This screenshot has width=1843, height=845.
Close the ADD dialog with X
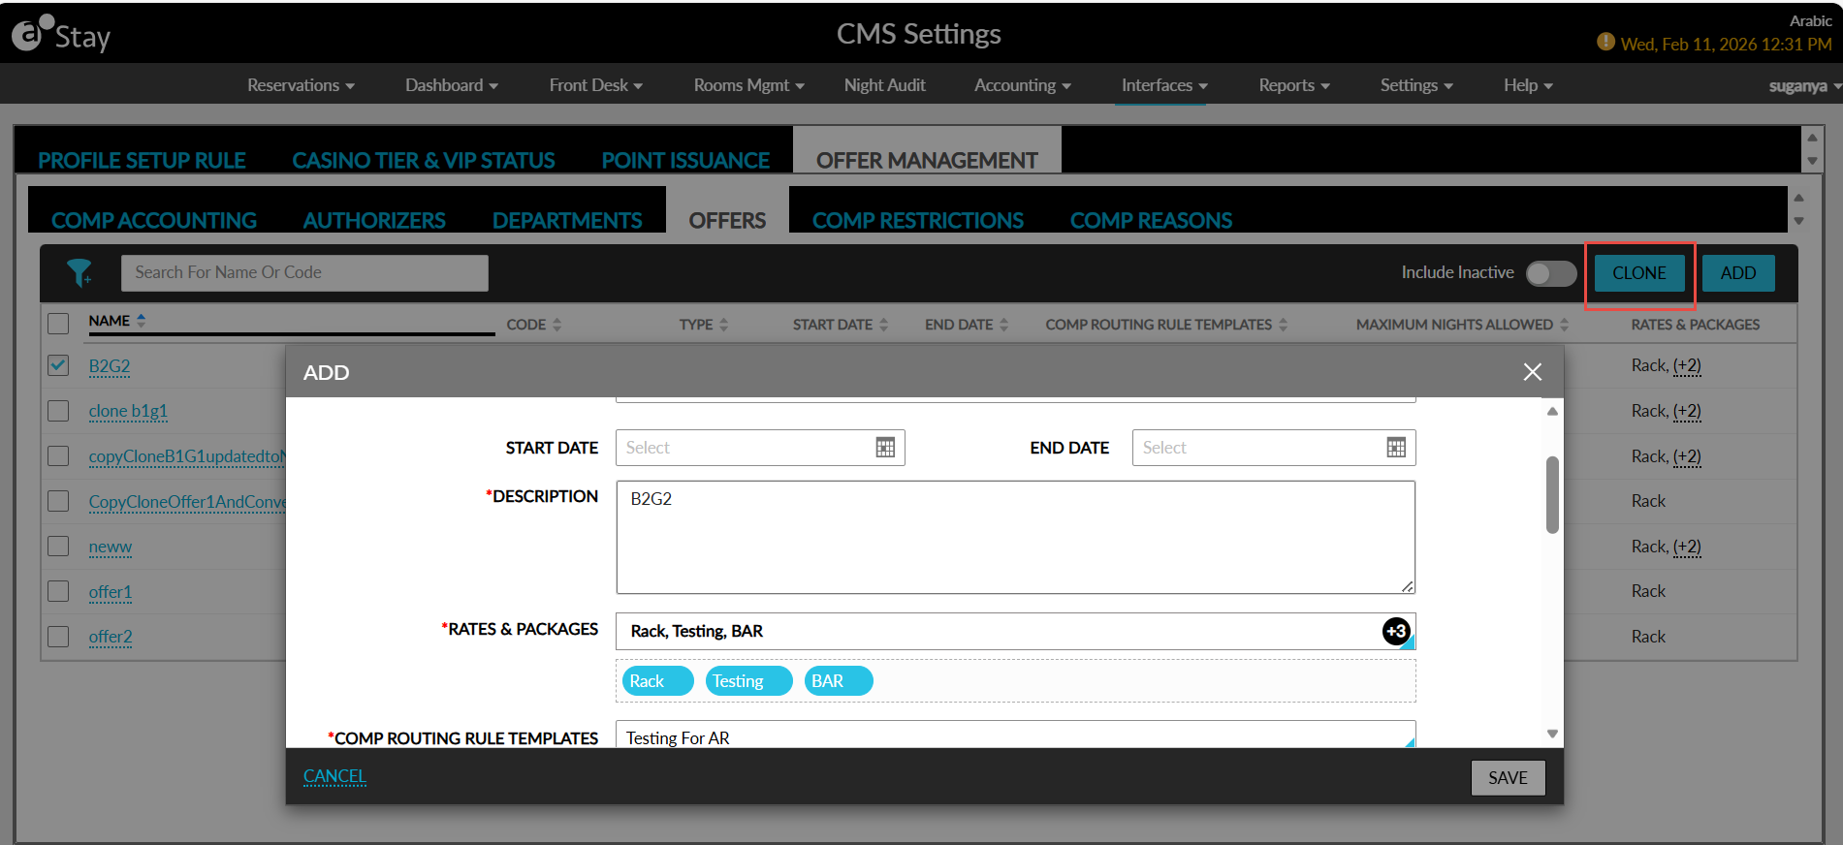click(x=1532, y=372)
